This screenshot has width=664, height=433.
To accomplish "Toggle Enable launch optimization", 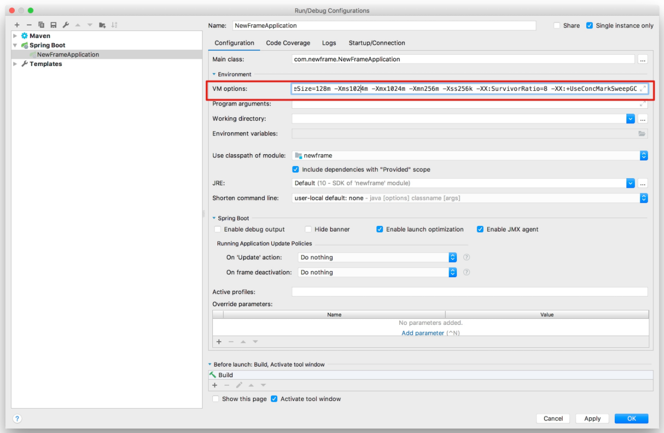I will tap(380, 229).
